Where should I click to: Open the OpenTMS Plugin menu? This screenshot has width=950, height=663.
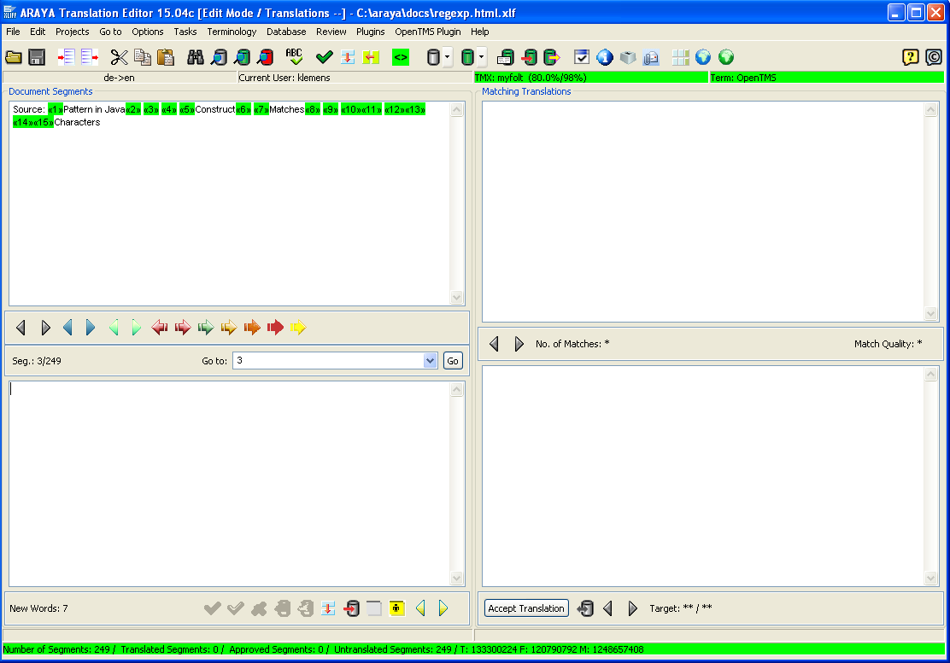(427, 32)
